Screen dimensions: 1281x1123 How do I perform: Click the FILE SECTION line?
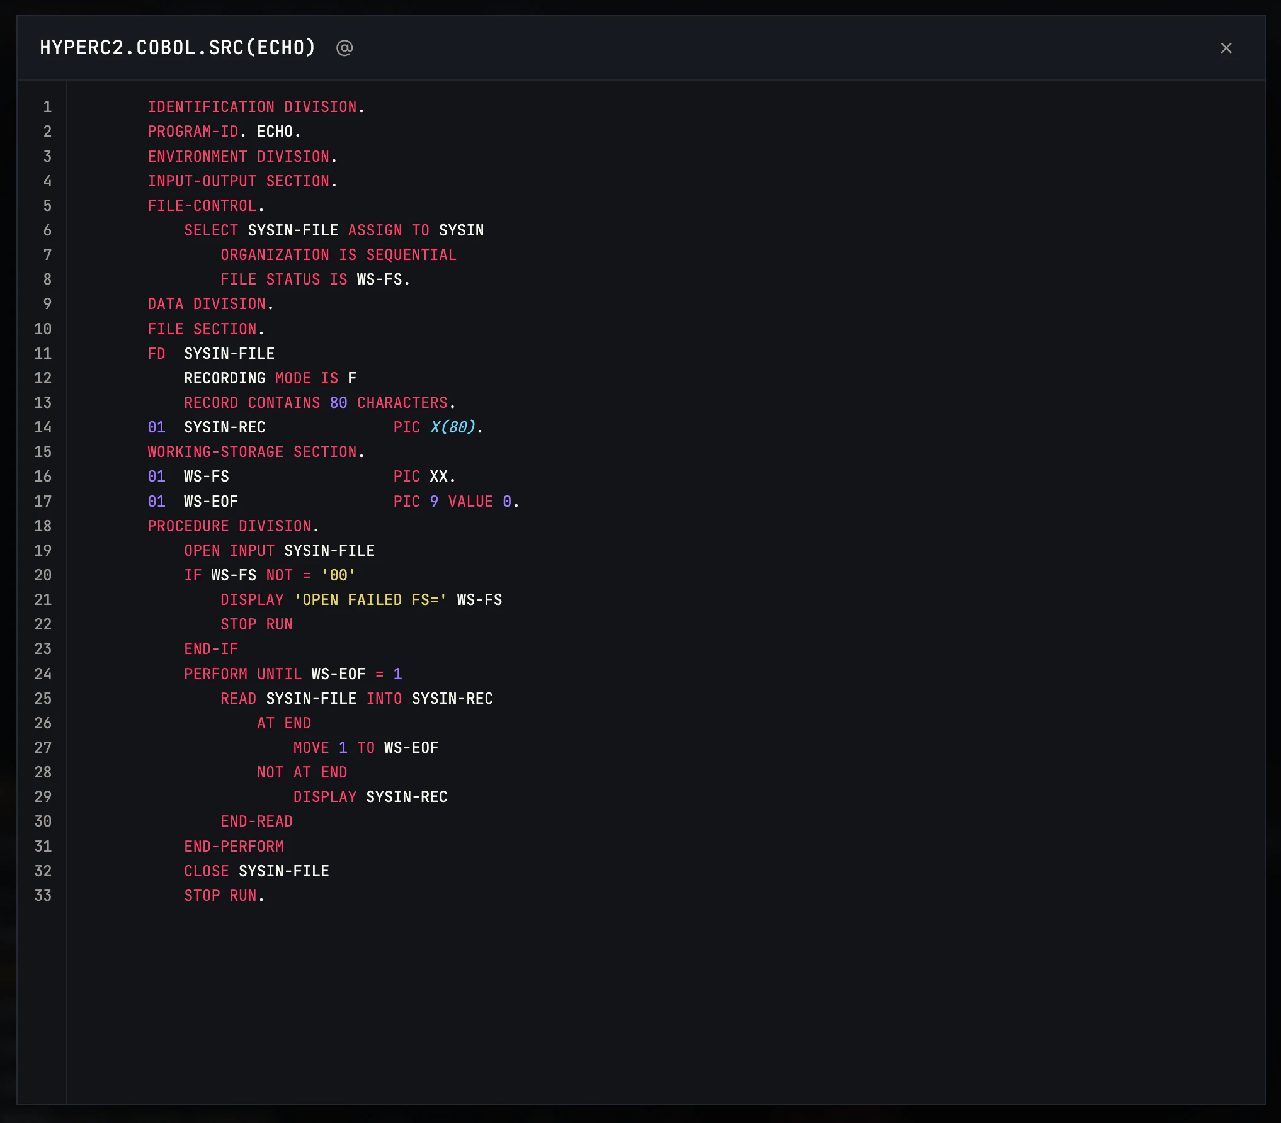(206, 329)
